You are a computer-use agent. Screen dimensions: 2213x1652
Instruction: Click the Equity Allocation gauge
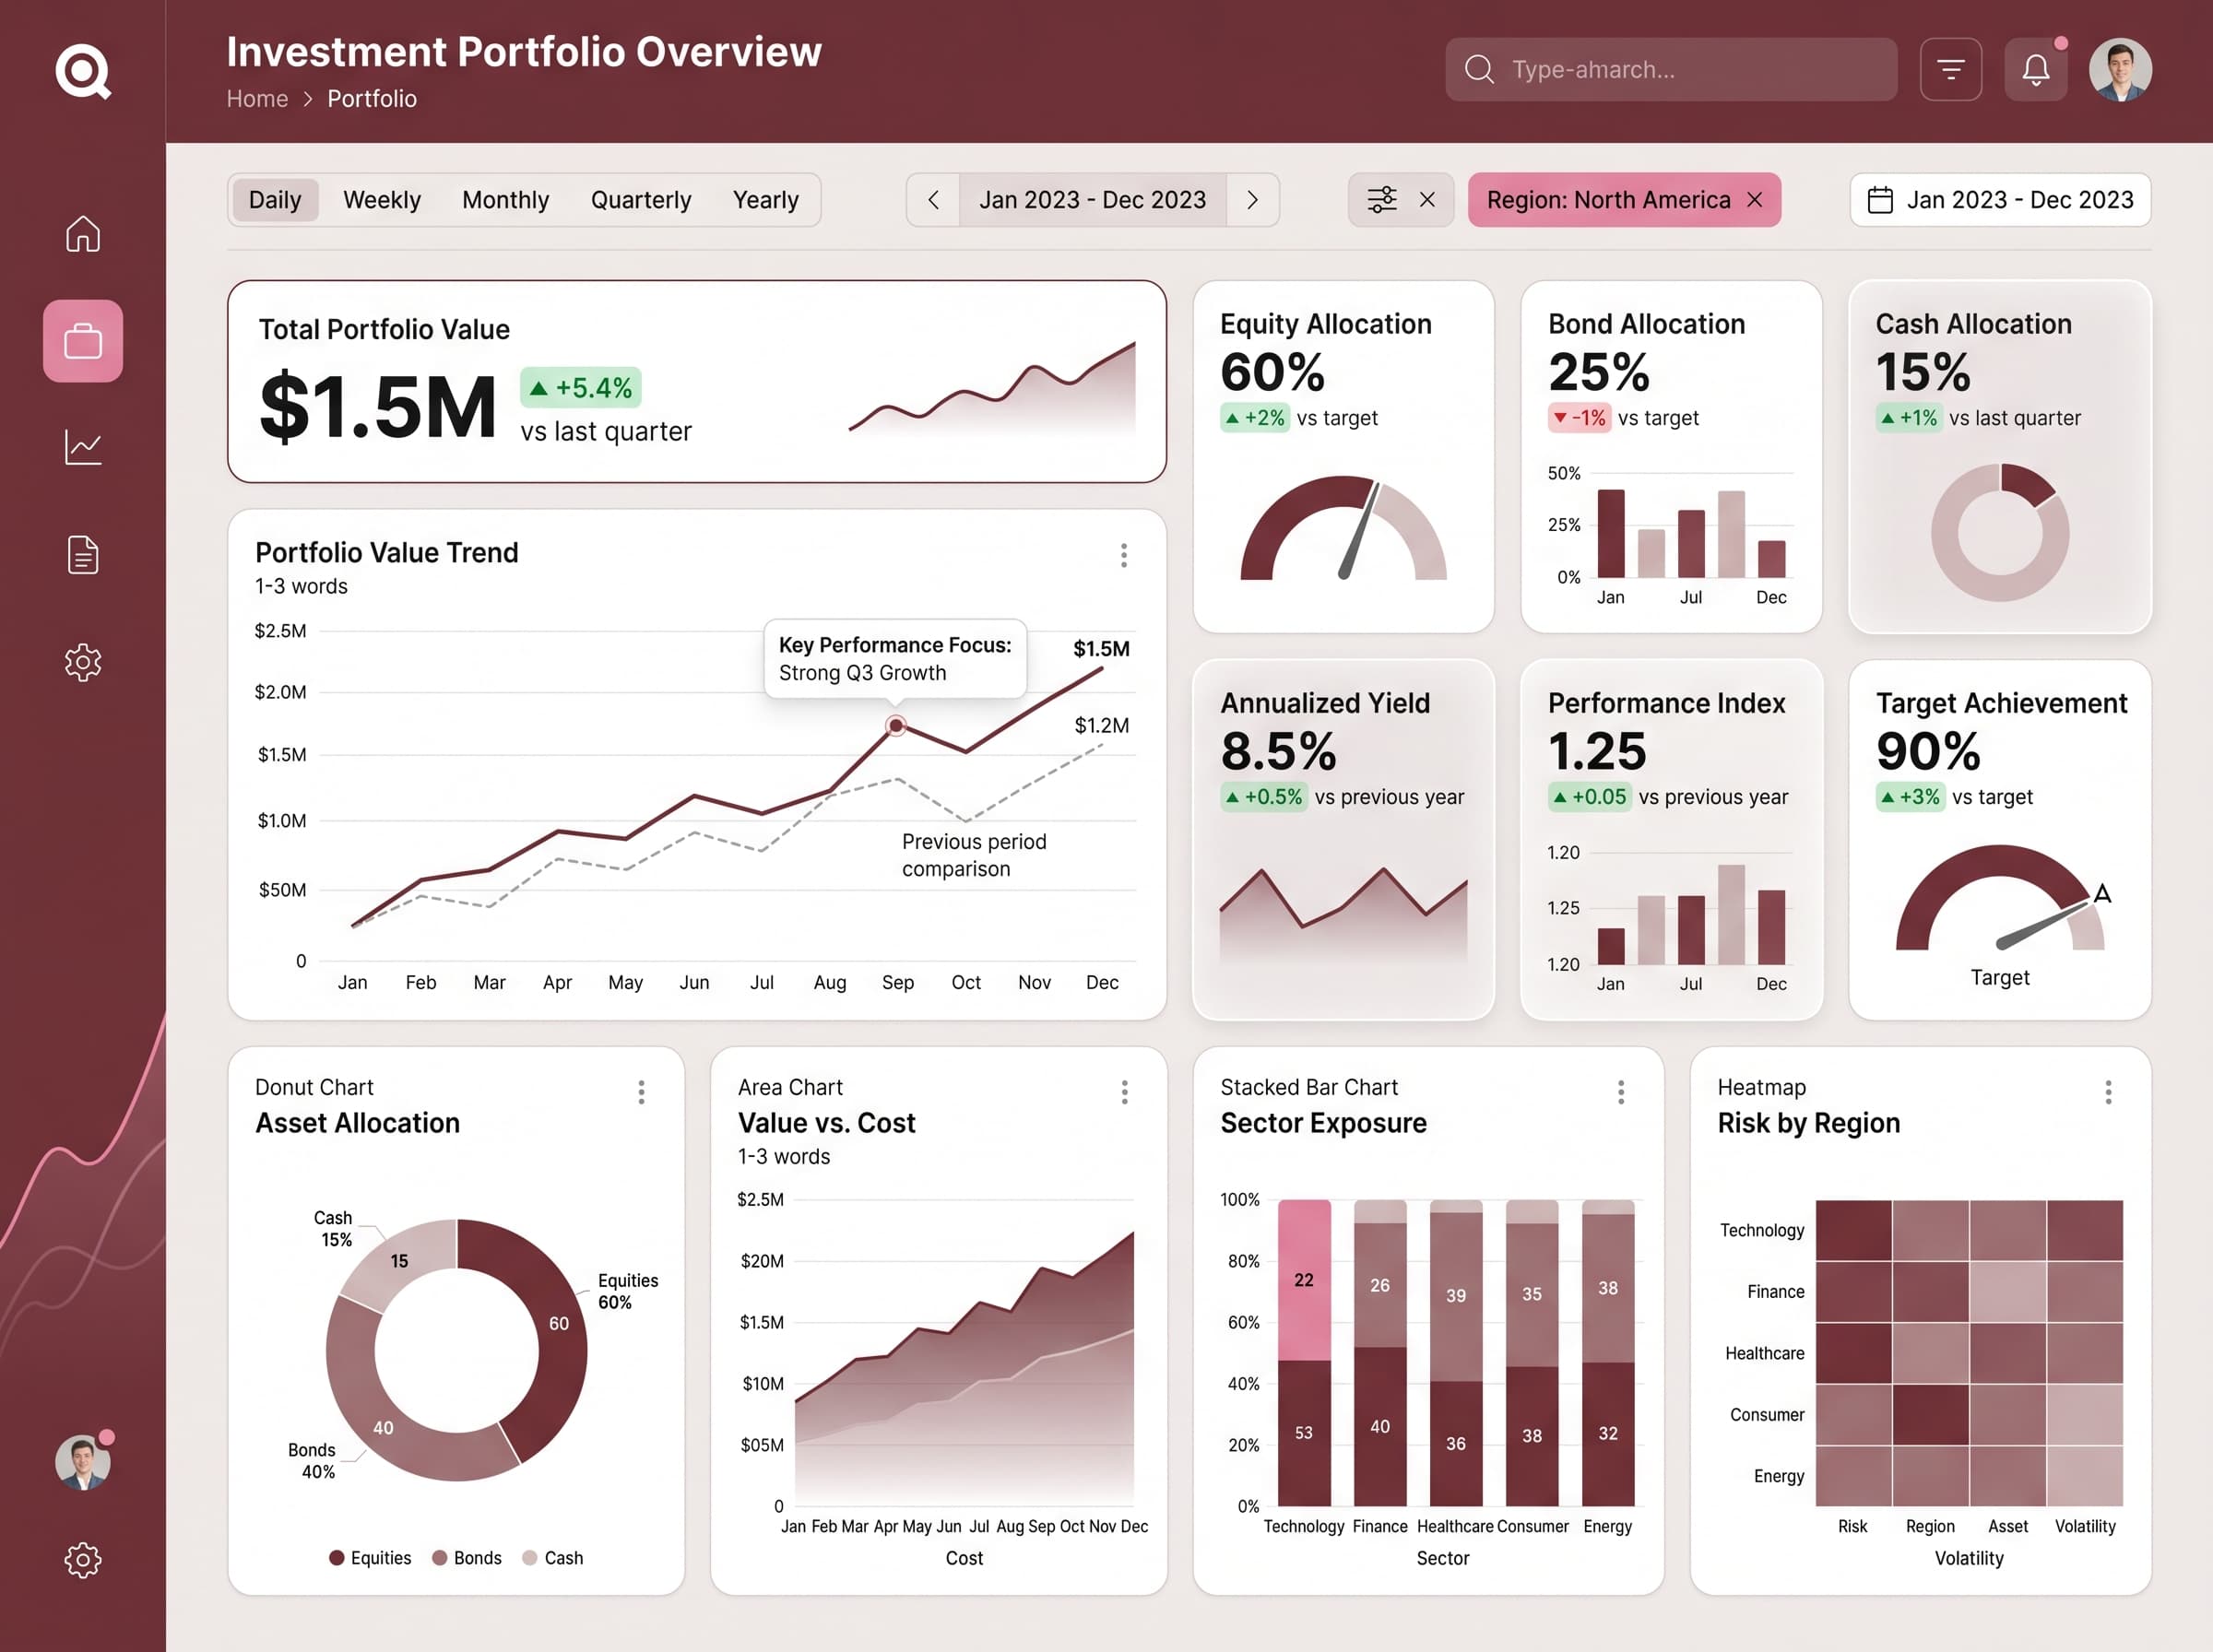tap(1343, 528)
